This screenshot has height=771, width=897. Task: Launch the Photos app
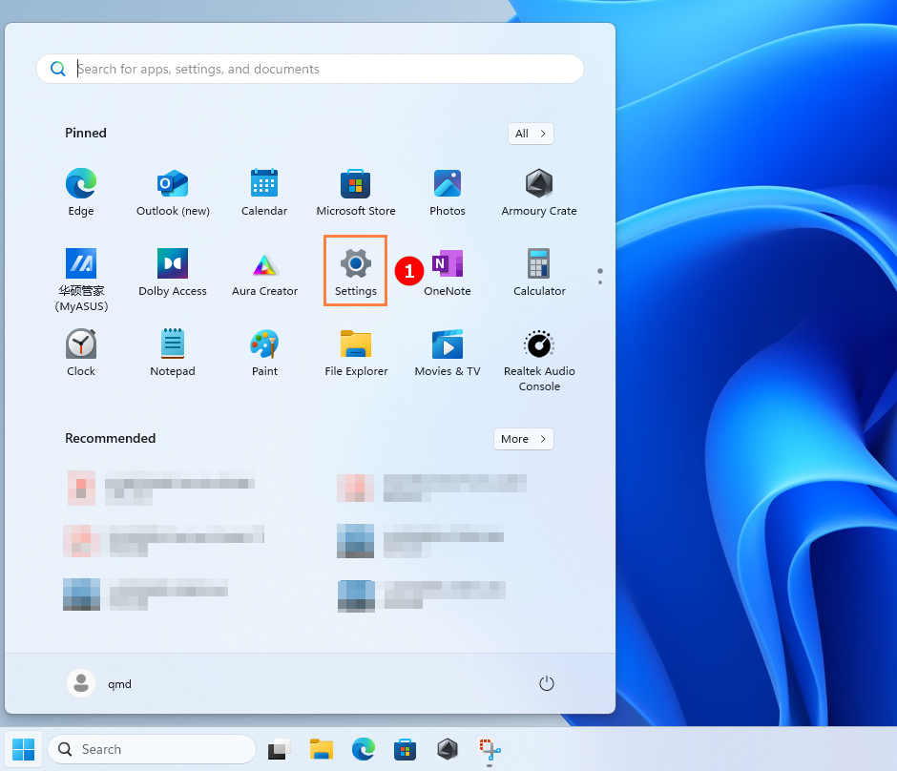click(x=448, y=193)
